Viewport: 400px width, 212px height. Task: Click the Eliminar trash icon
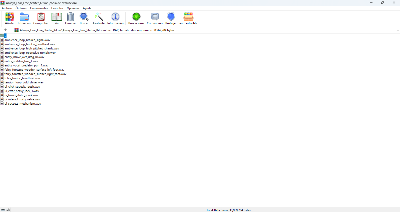click(x=70, y=18)
